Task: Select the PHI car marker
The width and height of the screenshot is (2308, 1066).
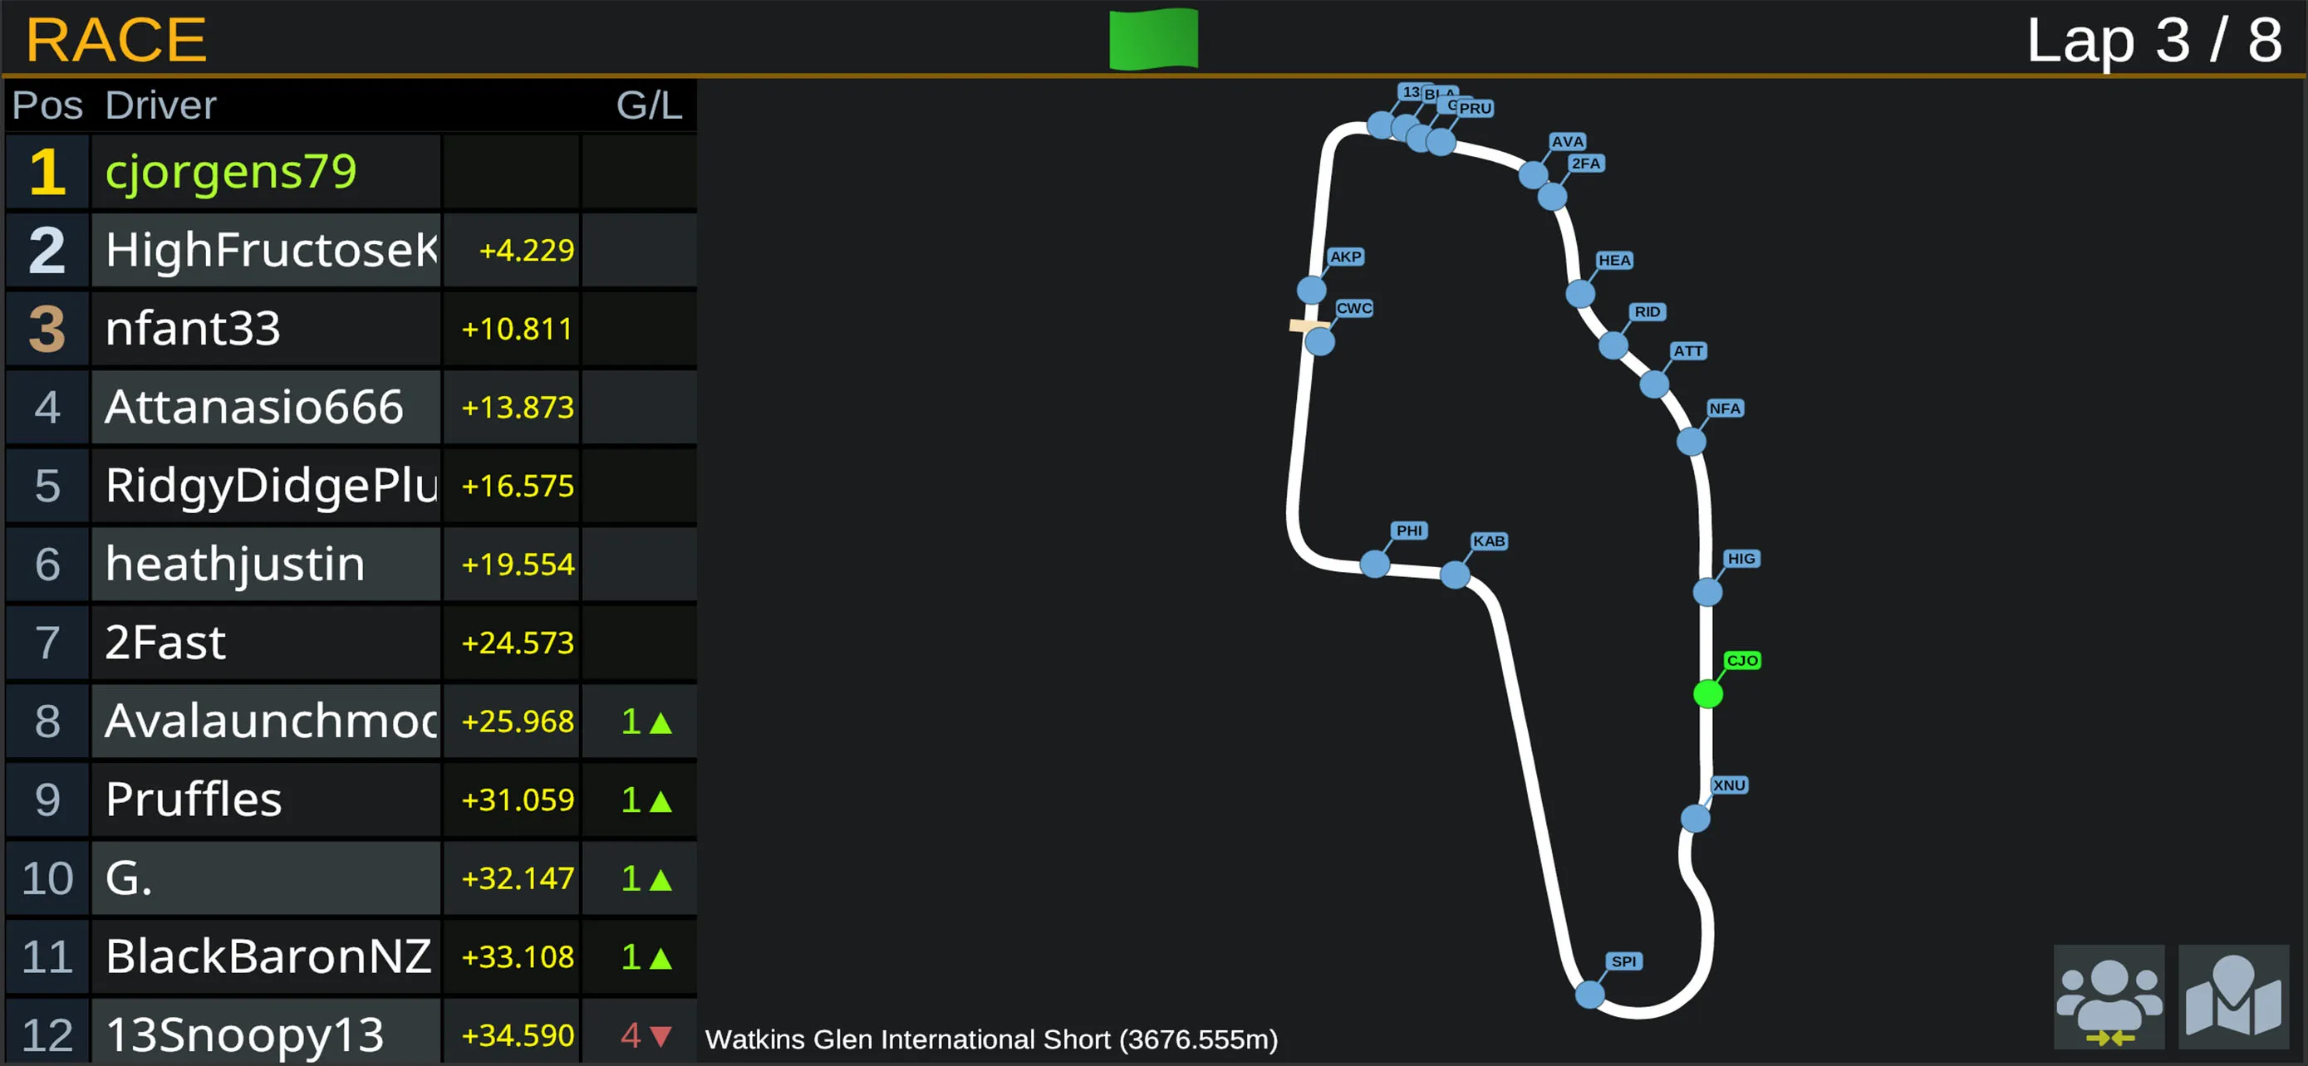Action: click(x=1374, y=564)
